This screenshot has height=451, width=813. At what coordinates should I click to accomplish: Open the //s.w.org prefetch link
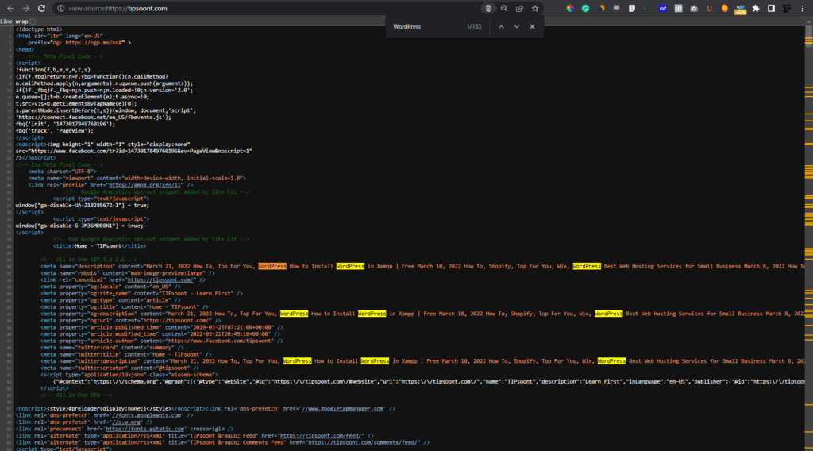126,422
